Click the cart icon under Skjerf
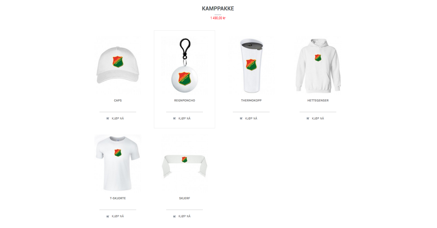This screenshot has height=228, width=437. tap(174, 216)
